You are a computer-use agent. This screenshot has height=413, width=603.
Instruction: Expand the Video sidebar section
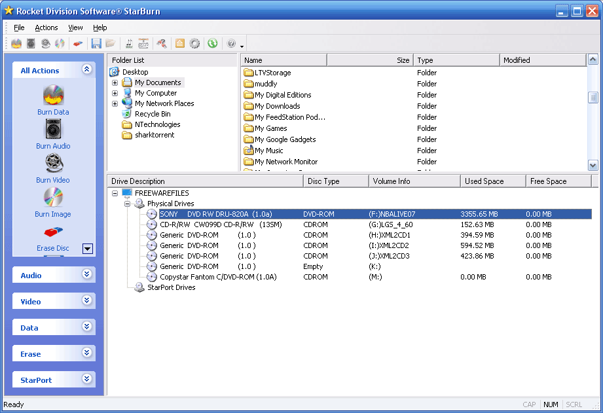coord(87,300)
